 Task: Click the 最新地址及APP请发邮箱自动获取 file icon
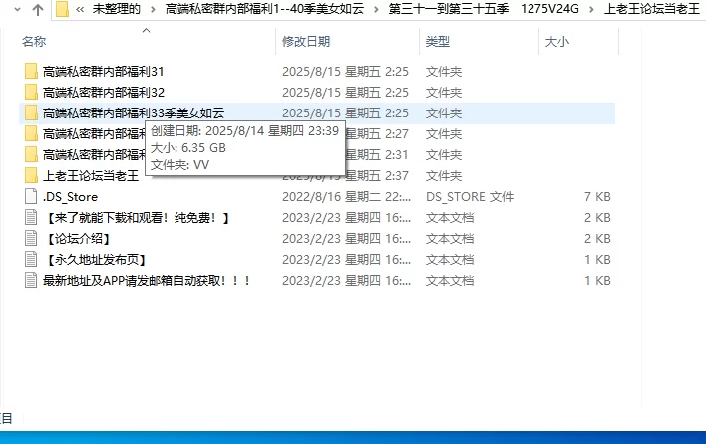[x=31, y=281]
